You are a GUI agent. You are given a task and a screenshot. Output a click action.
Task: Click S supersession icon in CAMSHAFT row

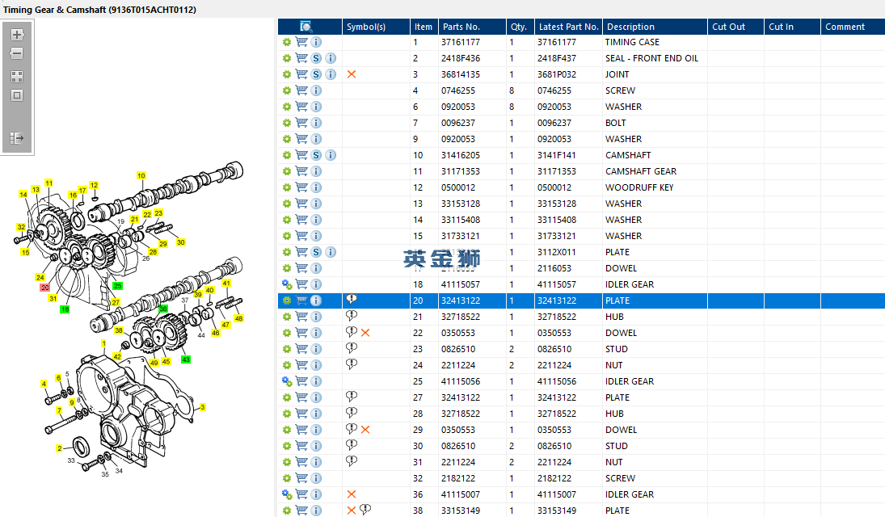tap(316, 155)
